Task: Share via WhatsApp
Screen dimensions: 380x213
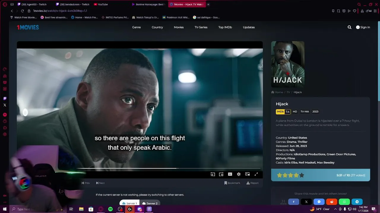Action: [x=344, y=202]
